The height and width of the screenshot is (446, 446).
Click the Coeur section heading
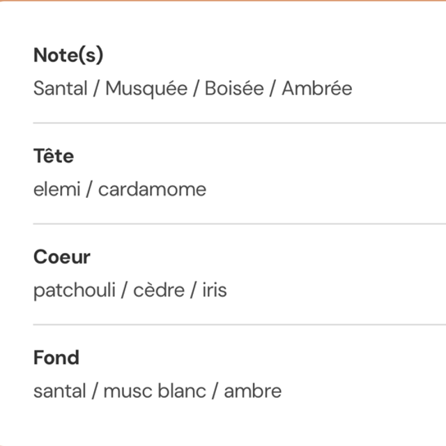click(62, 257)
